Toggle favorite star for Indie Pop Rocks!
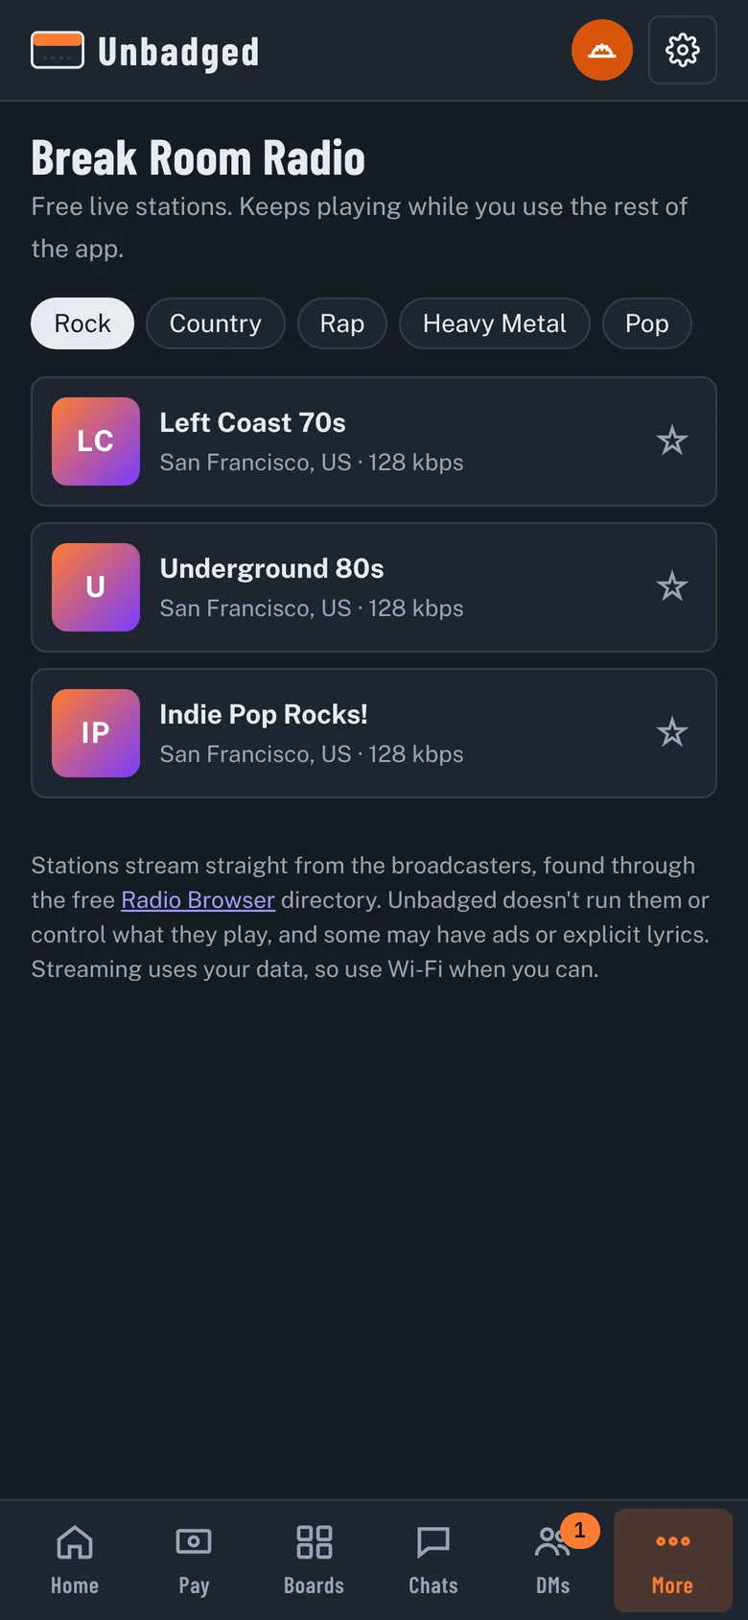748x1620 pixels. 672,733
